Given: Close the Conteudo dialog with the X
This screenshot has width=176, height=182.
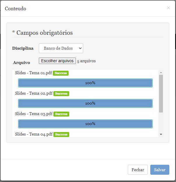Looking at the screenshot, I should [x=168, y=8].
